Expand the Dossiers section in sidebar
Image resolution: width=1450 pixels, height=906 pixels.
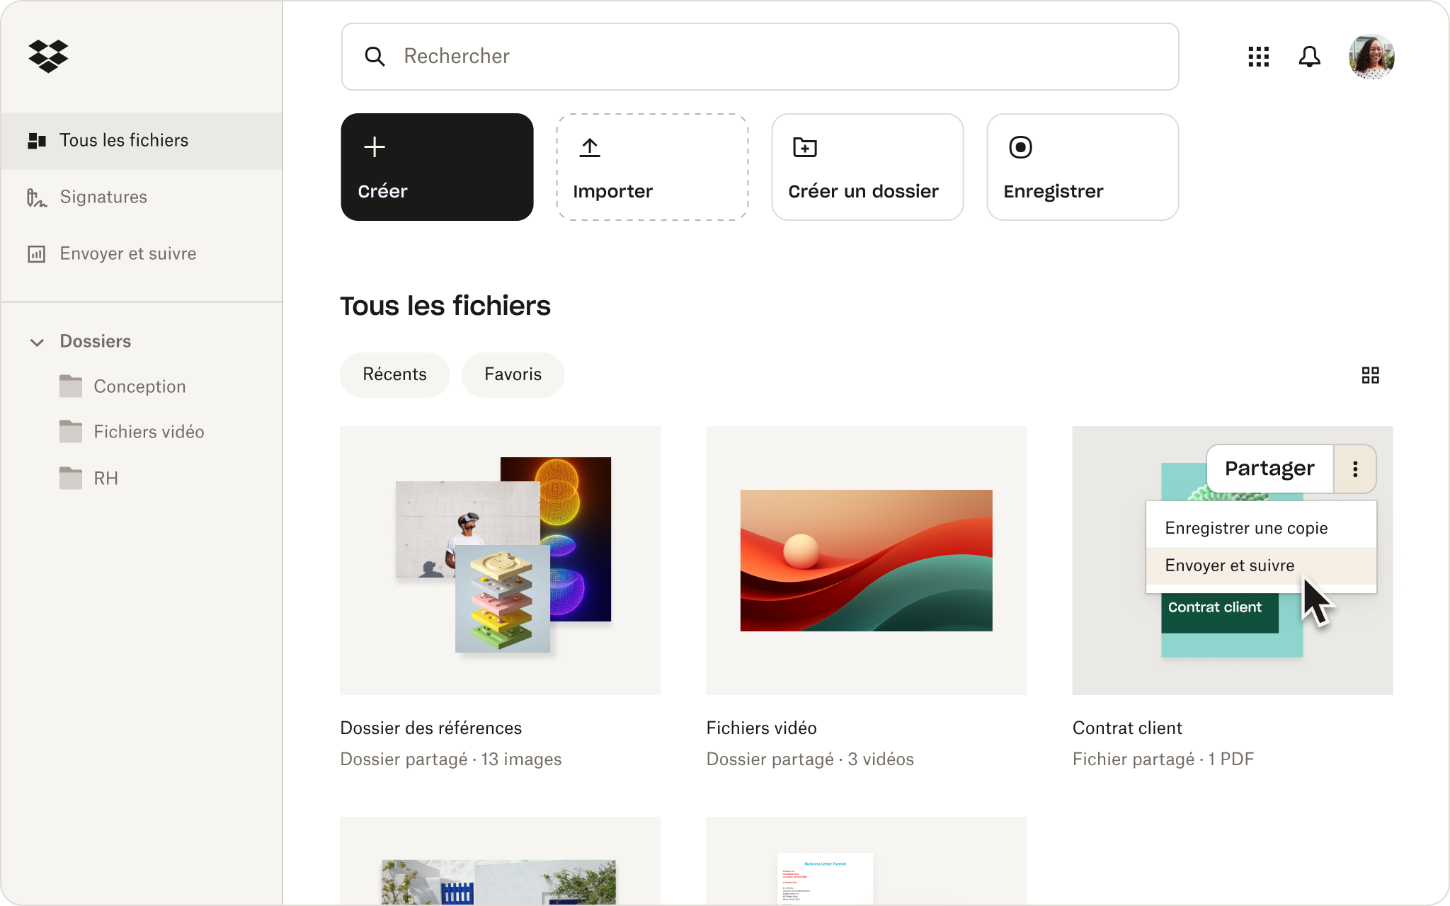[x=37, y=341]
